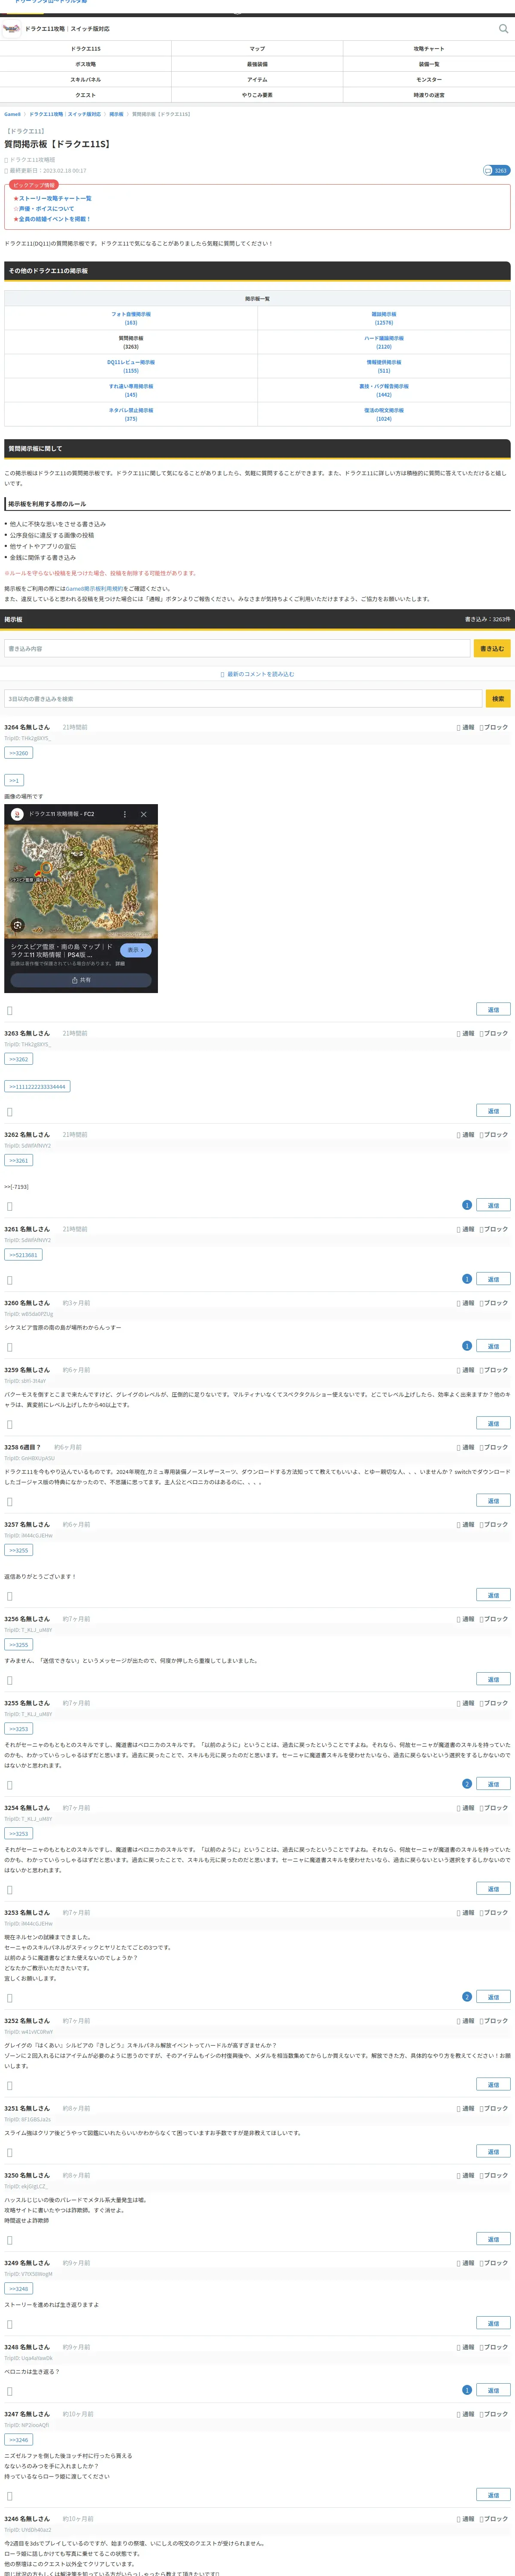Open comment count bubble showing 3263
515x2576 pixels.
coord(497,170)
